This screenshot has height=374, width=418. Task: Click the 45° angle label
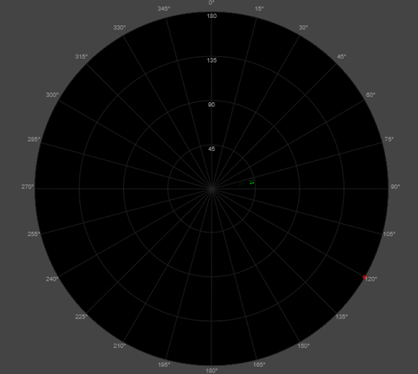(x=341, y=56)
